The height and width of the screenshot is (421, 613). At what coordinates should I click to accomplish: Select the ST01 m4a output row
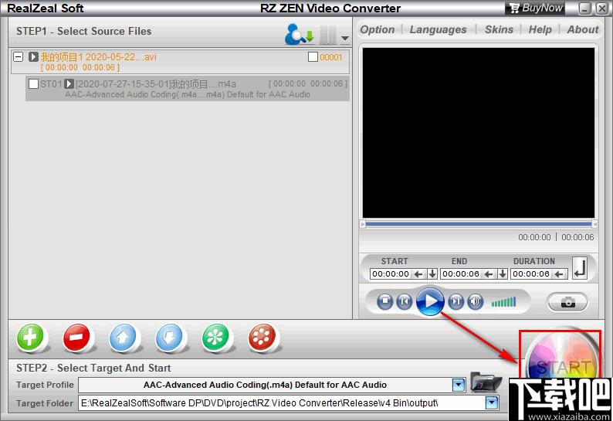pos(188,88)
